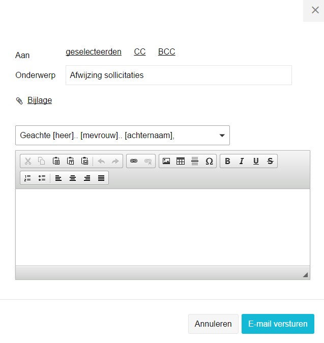Insert an image via the image icon

(166, 161)
